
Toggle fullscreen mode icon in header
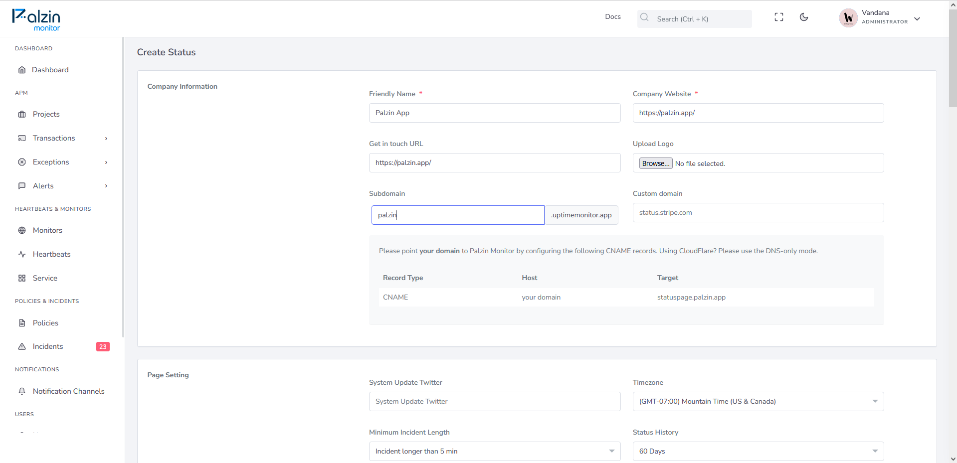tap(779, 17)
